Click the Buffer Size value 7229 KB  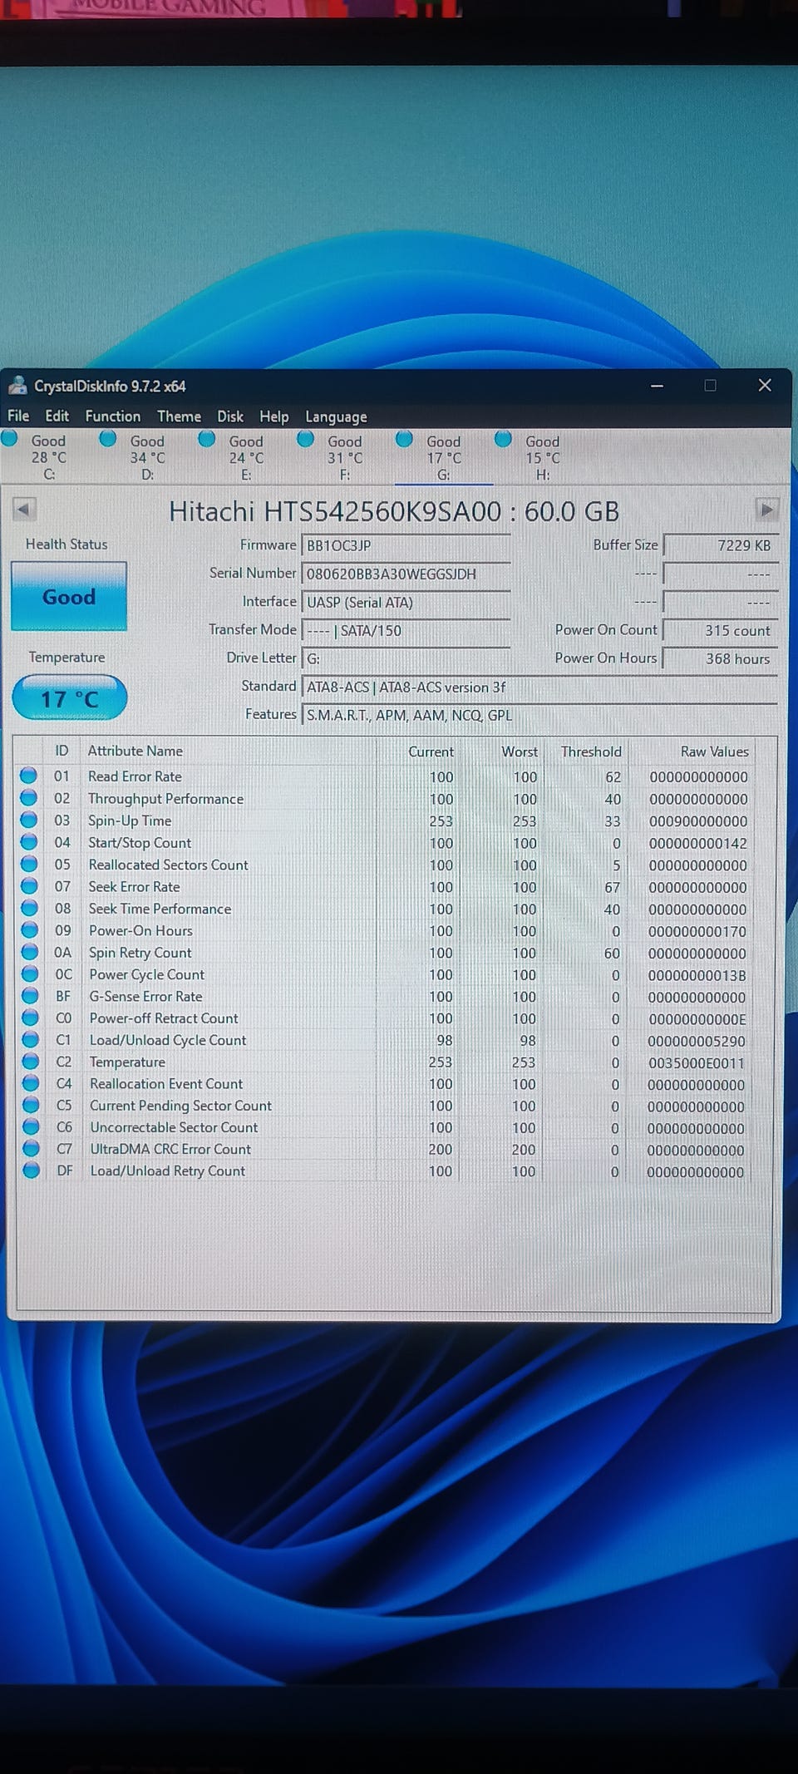coord(720,546)
